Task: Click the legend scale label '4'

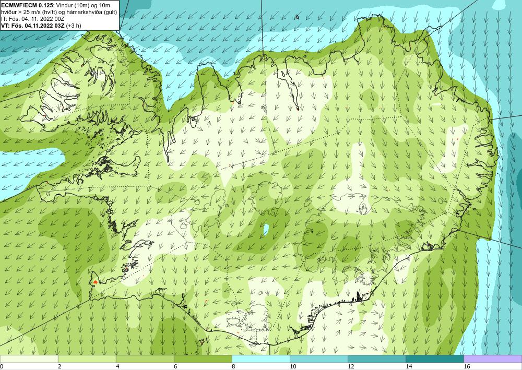Action: 117,367
